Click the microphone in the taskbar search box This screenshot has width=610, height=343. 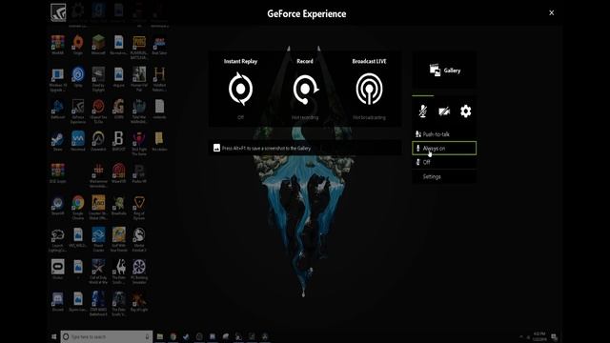147,336
